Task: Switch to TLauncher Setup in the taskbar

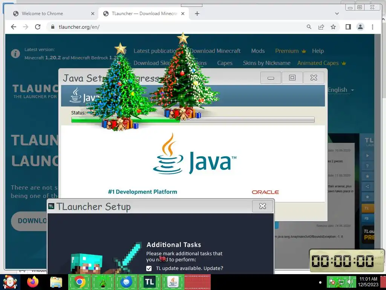Action: click(149, 282)
